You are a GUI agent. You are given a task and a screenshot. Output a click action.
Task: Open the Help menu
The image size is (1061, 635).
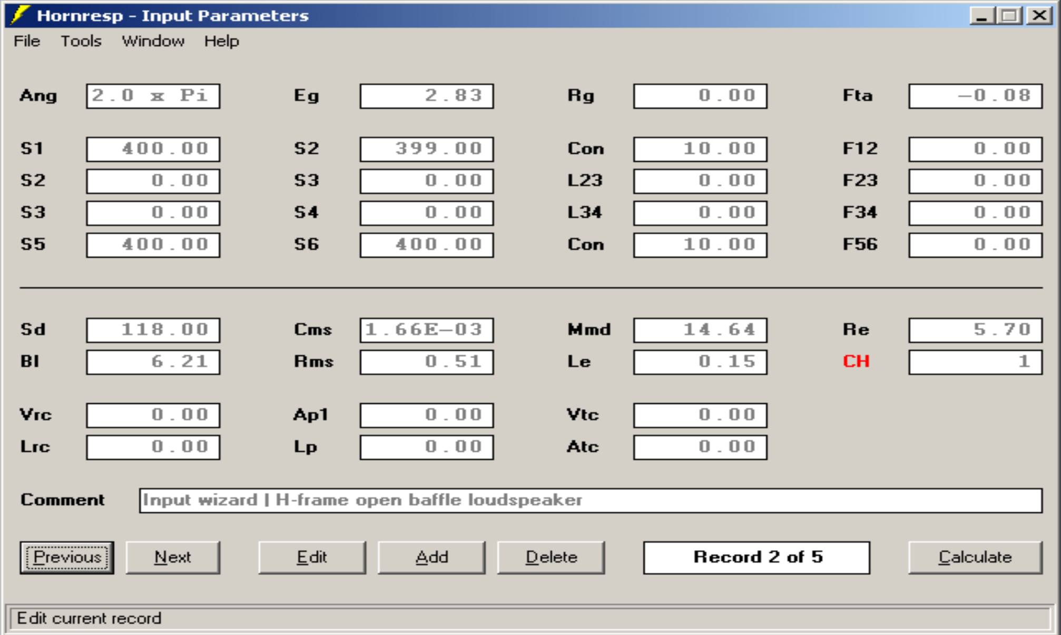[x=222, y=41]
